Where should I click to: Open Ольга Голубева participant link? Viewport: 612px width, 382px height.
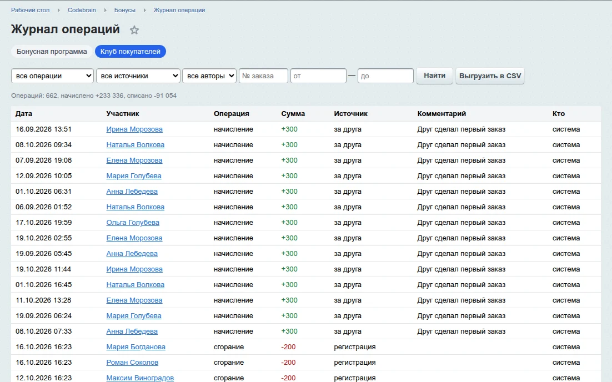click(133, 223)
